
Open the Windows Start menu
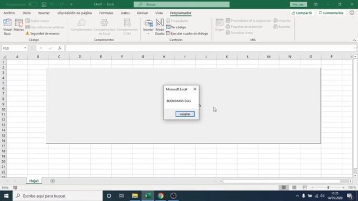pyautogui.click(x=6, y=196)
